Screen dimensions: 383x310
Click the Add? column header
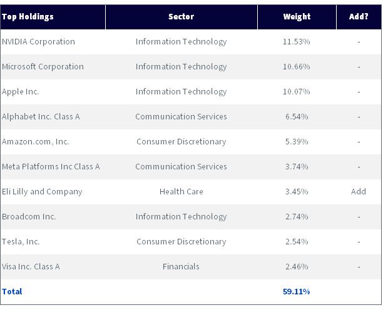click(359, 17)
